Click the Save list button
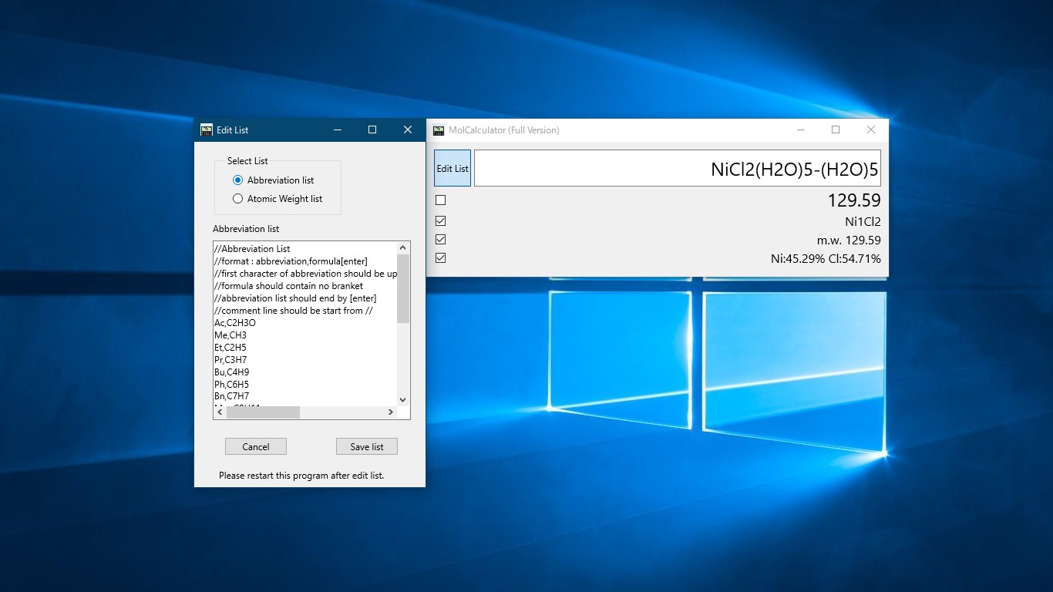Viewport: 1053px width, 592px height. tap(367, 446)
